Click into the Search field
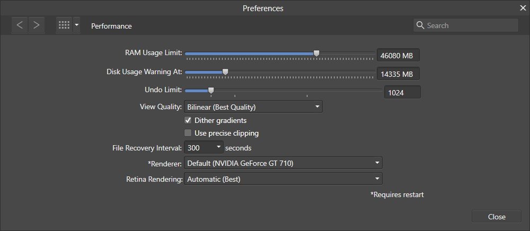The width and height of the screenshot is (530, 231). click(x=465, y=25)
